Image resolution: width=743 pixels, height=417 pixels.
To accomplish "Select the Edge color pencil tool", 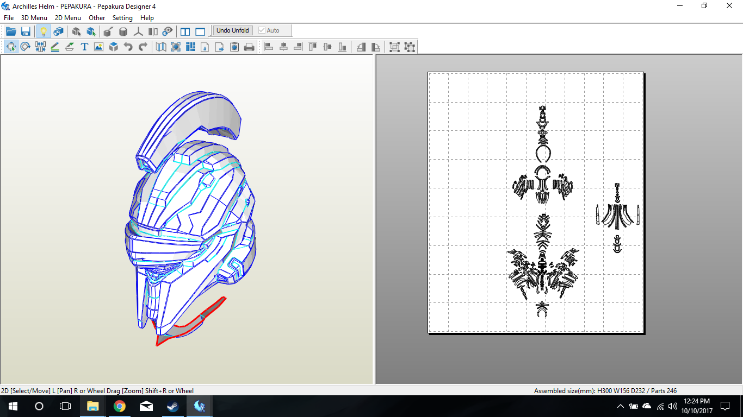I will coord(55,47).
